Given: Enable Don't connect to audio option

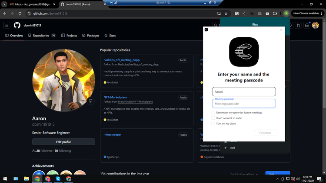Looking at the screenshot, I should [x=213, y=118].
